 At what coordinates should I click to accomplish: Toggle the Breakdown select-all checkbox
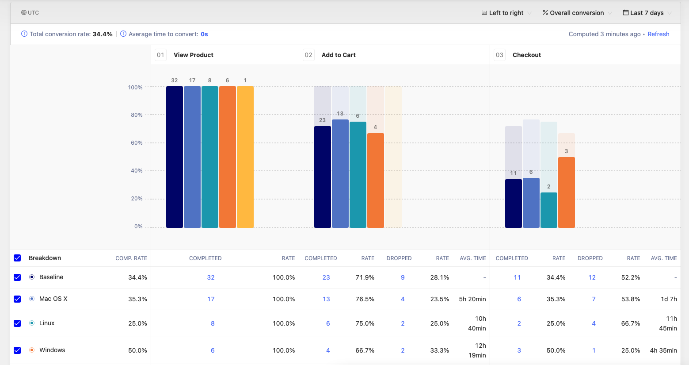tap(17, 258)
